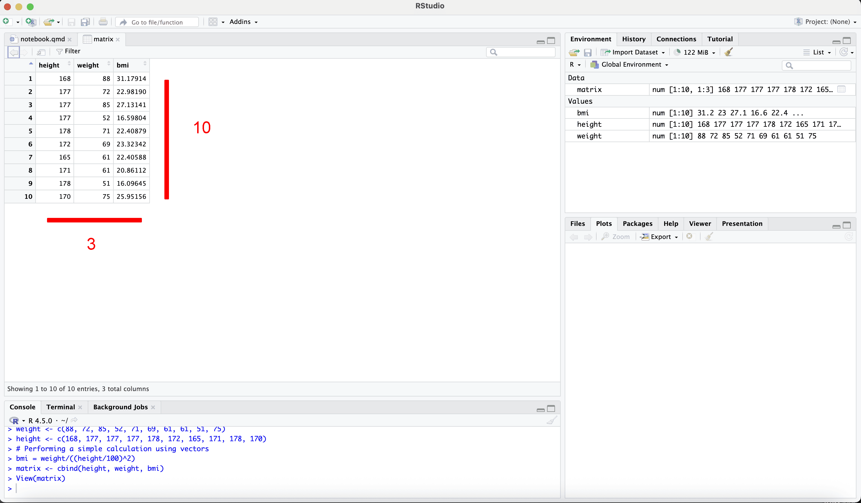Show data in new window icon

[41, 52]
